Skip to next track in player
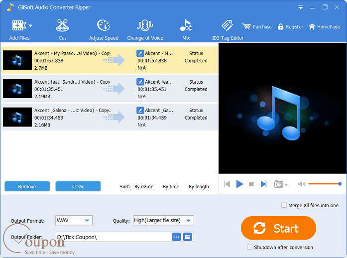The width and height of the screenshot is (347, 258). pyautogui.click(x=263, y=184)
